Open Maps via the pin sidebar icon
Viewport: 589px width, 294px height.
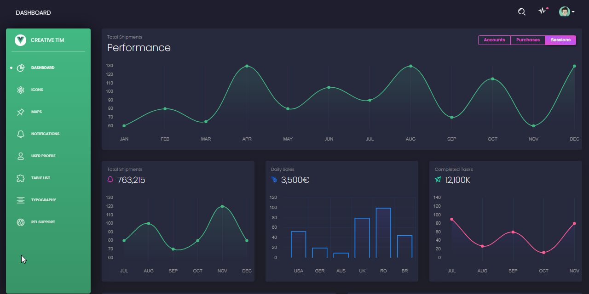tap(20, 112)
